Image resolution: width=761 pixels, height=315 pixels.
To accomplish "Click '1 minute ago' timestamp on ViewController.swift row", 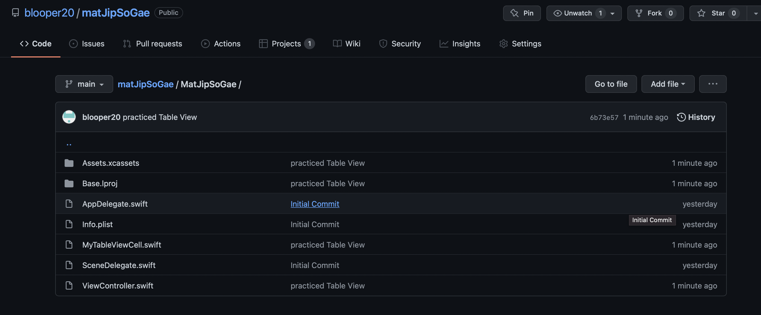I will [x=694, y=285].
